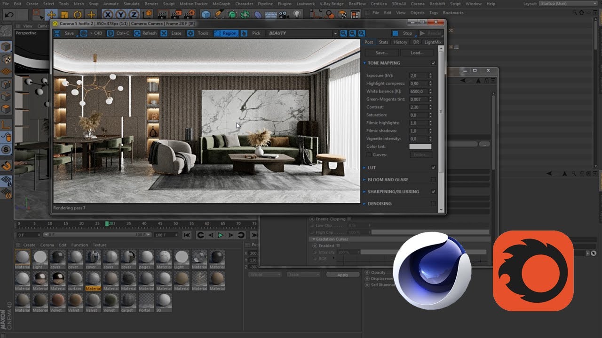Play the animation forward
The image size is (602, 338).
pos(221,235)
